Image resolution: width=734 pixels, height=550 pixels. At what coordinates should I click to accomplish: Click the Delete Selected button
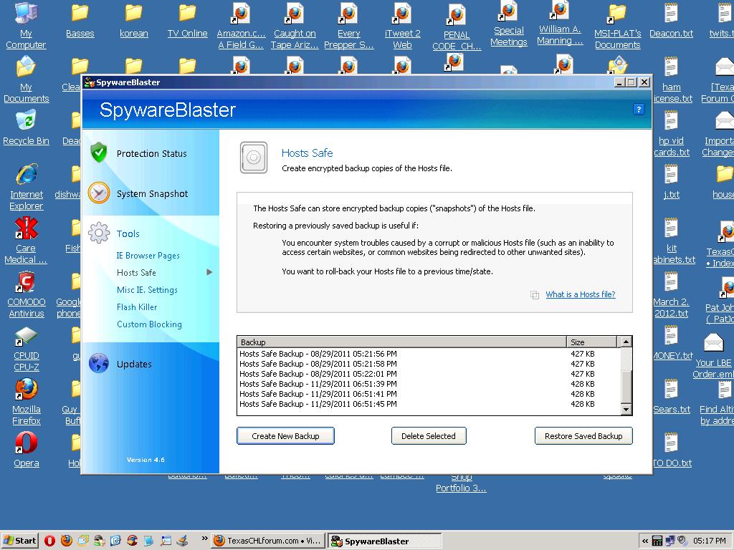[x=429, y=436]
